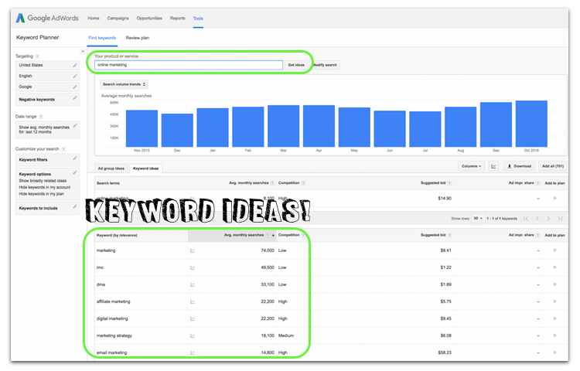Open Show rows 30 dropdown
The height and width of the screenshot is (371, 580).
pos(478,219)
